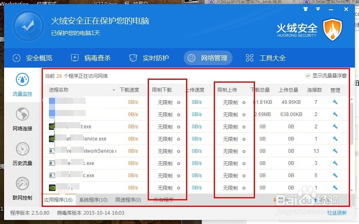Select the 系统程序(10) bottom tab
This screenshot has width=359, height=224.
click(93, 200)
